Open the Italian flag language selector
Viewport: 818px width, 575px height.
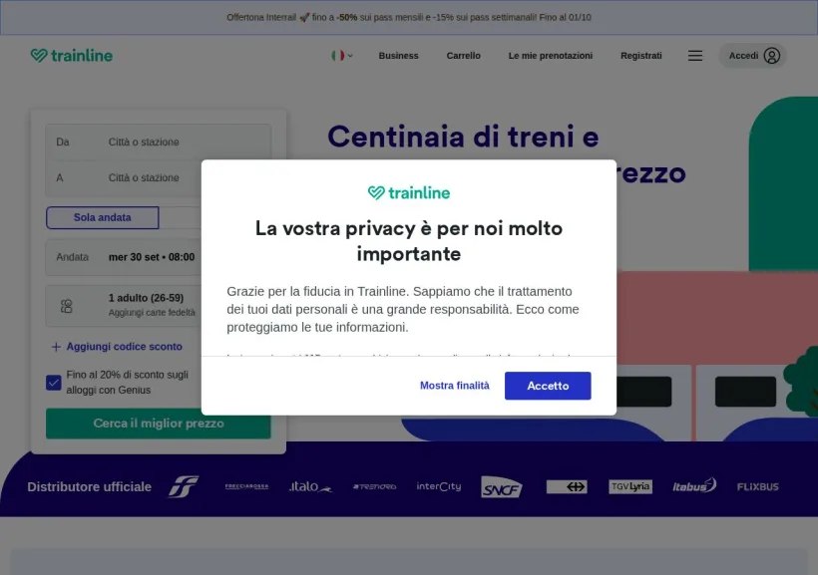342,55
